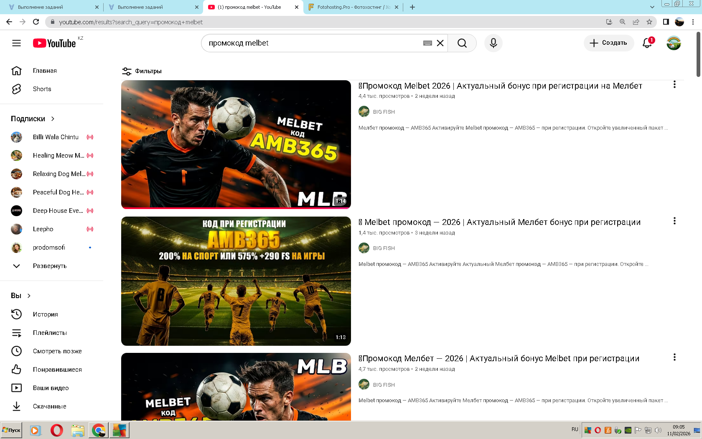Play the third video thumbnail with MLB logo
This screenshot has width=702, height=439.
[x=236, y=387]
